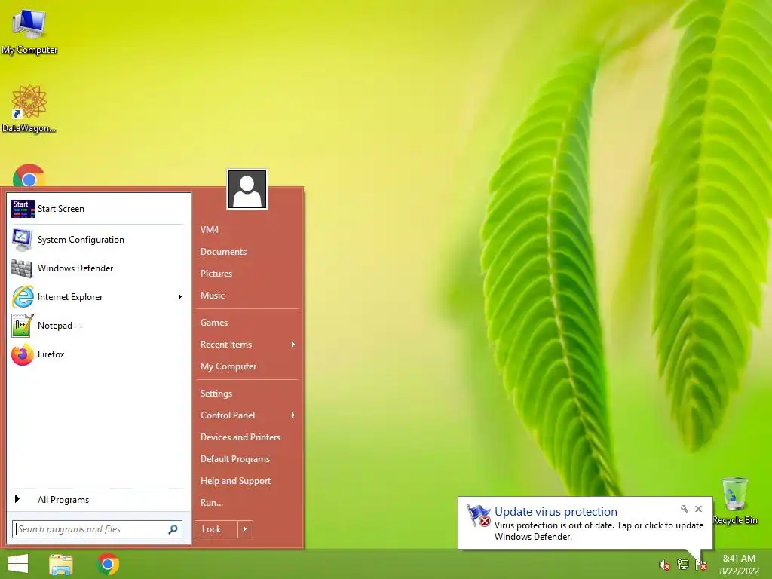Viewport: 772px width, 579px height.
Task: Click the muted volume tray icon
Action: [x=665, y=565]
